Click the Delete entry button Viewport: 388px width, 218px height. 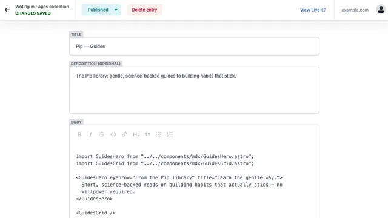click(144, 10)
